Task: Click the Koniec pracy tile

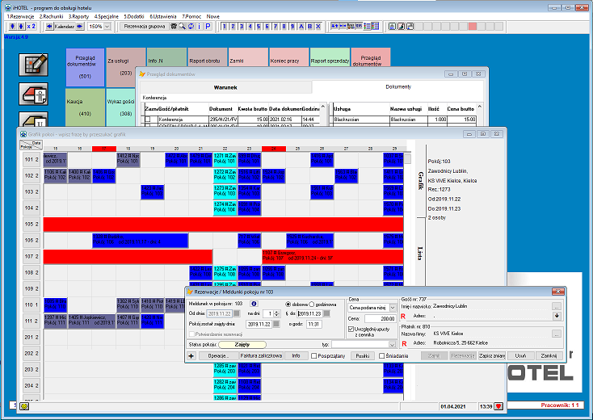Action: pyautogui.click(x=289, y=57)
